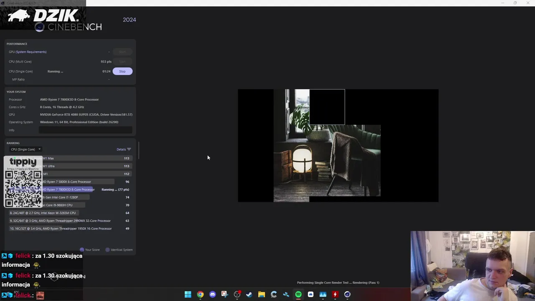The image size is (535, 301).
Task: Open the grey C app on the taskbar
Action: pyautogui.click(x=274, y=294)
